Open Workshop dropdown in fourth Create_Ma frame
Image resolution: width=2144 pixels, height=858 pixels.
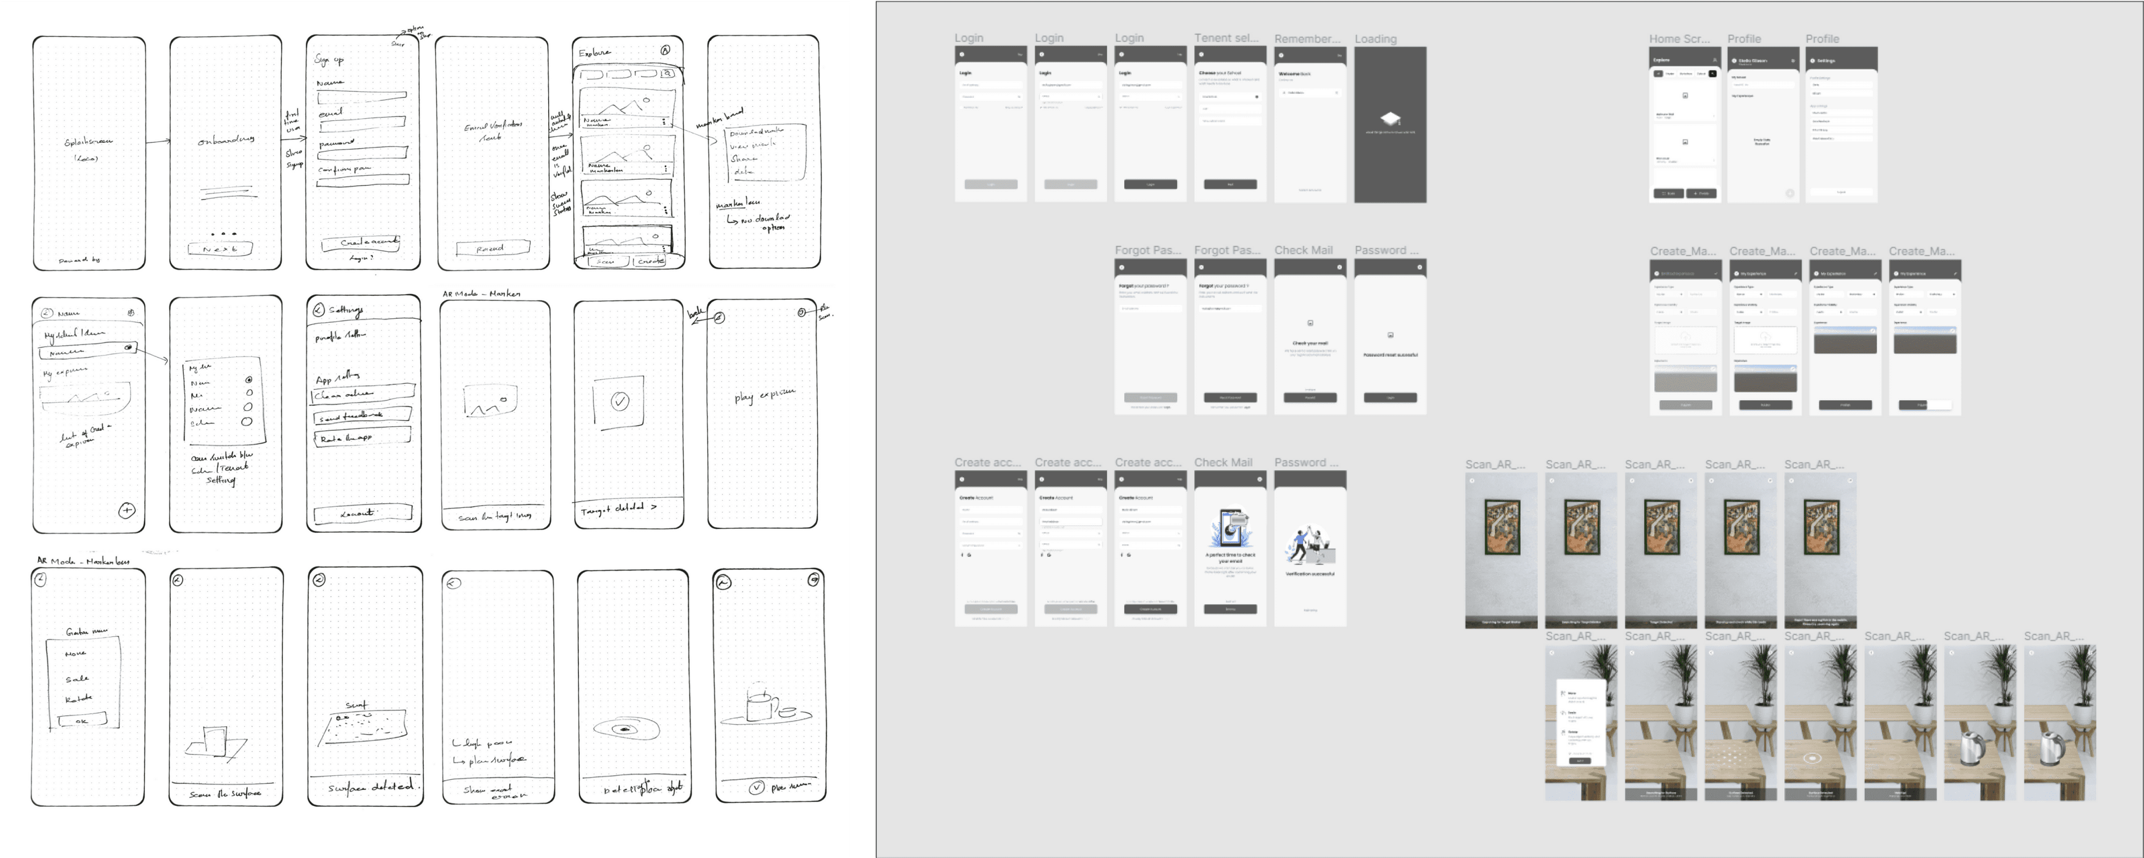[1942, 294]
